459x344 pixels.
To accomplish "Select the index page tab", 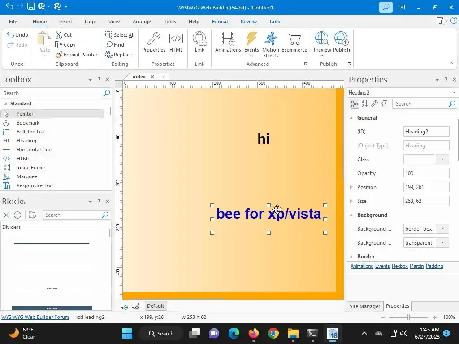I will (139, 77).
